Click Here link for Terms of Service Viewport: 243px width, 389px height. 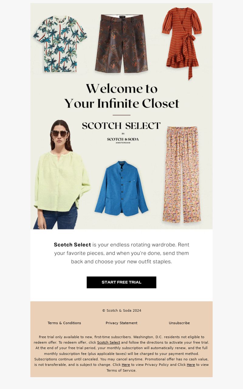191,365
